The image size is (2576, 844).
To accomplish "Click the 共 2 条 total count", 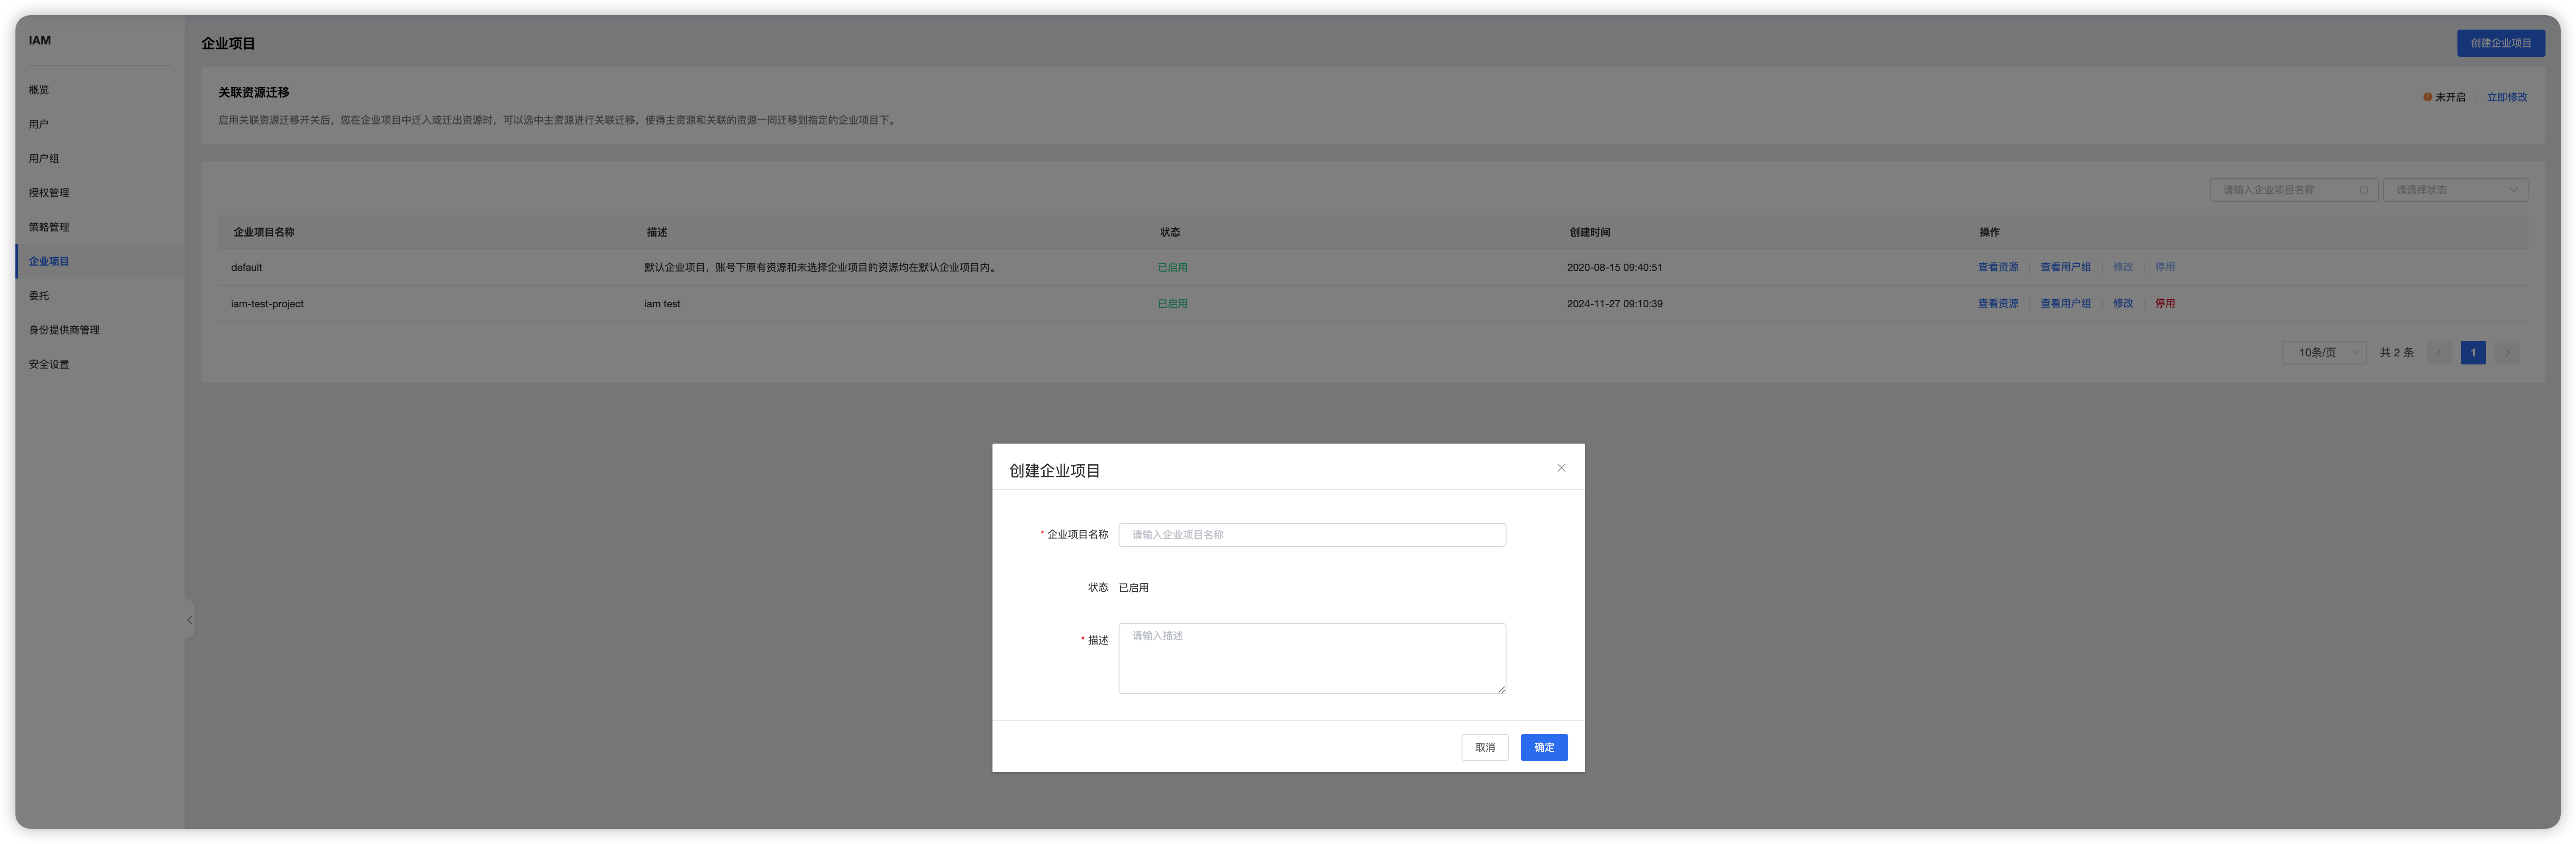I will pyautogui.click(x=2396, y=353).
